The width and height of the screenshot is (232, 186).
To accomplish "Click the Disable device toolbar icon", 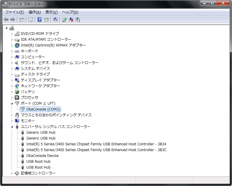I will point(78,19).
